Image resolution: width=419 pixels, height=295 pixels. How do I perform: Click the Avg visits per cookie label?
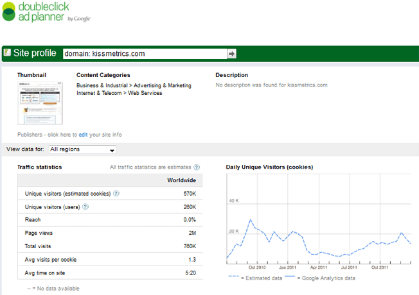tap(51, 260)
